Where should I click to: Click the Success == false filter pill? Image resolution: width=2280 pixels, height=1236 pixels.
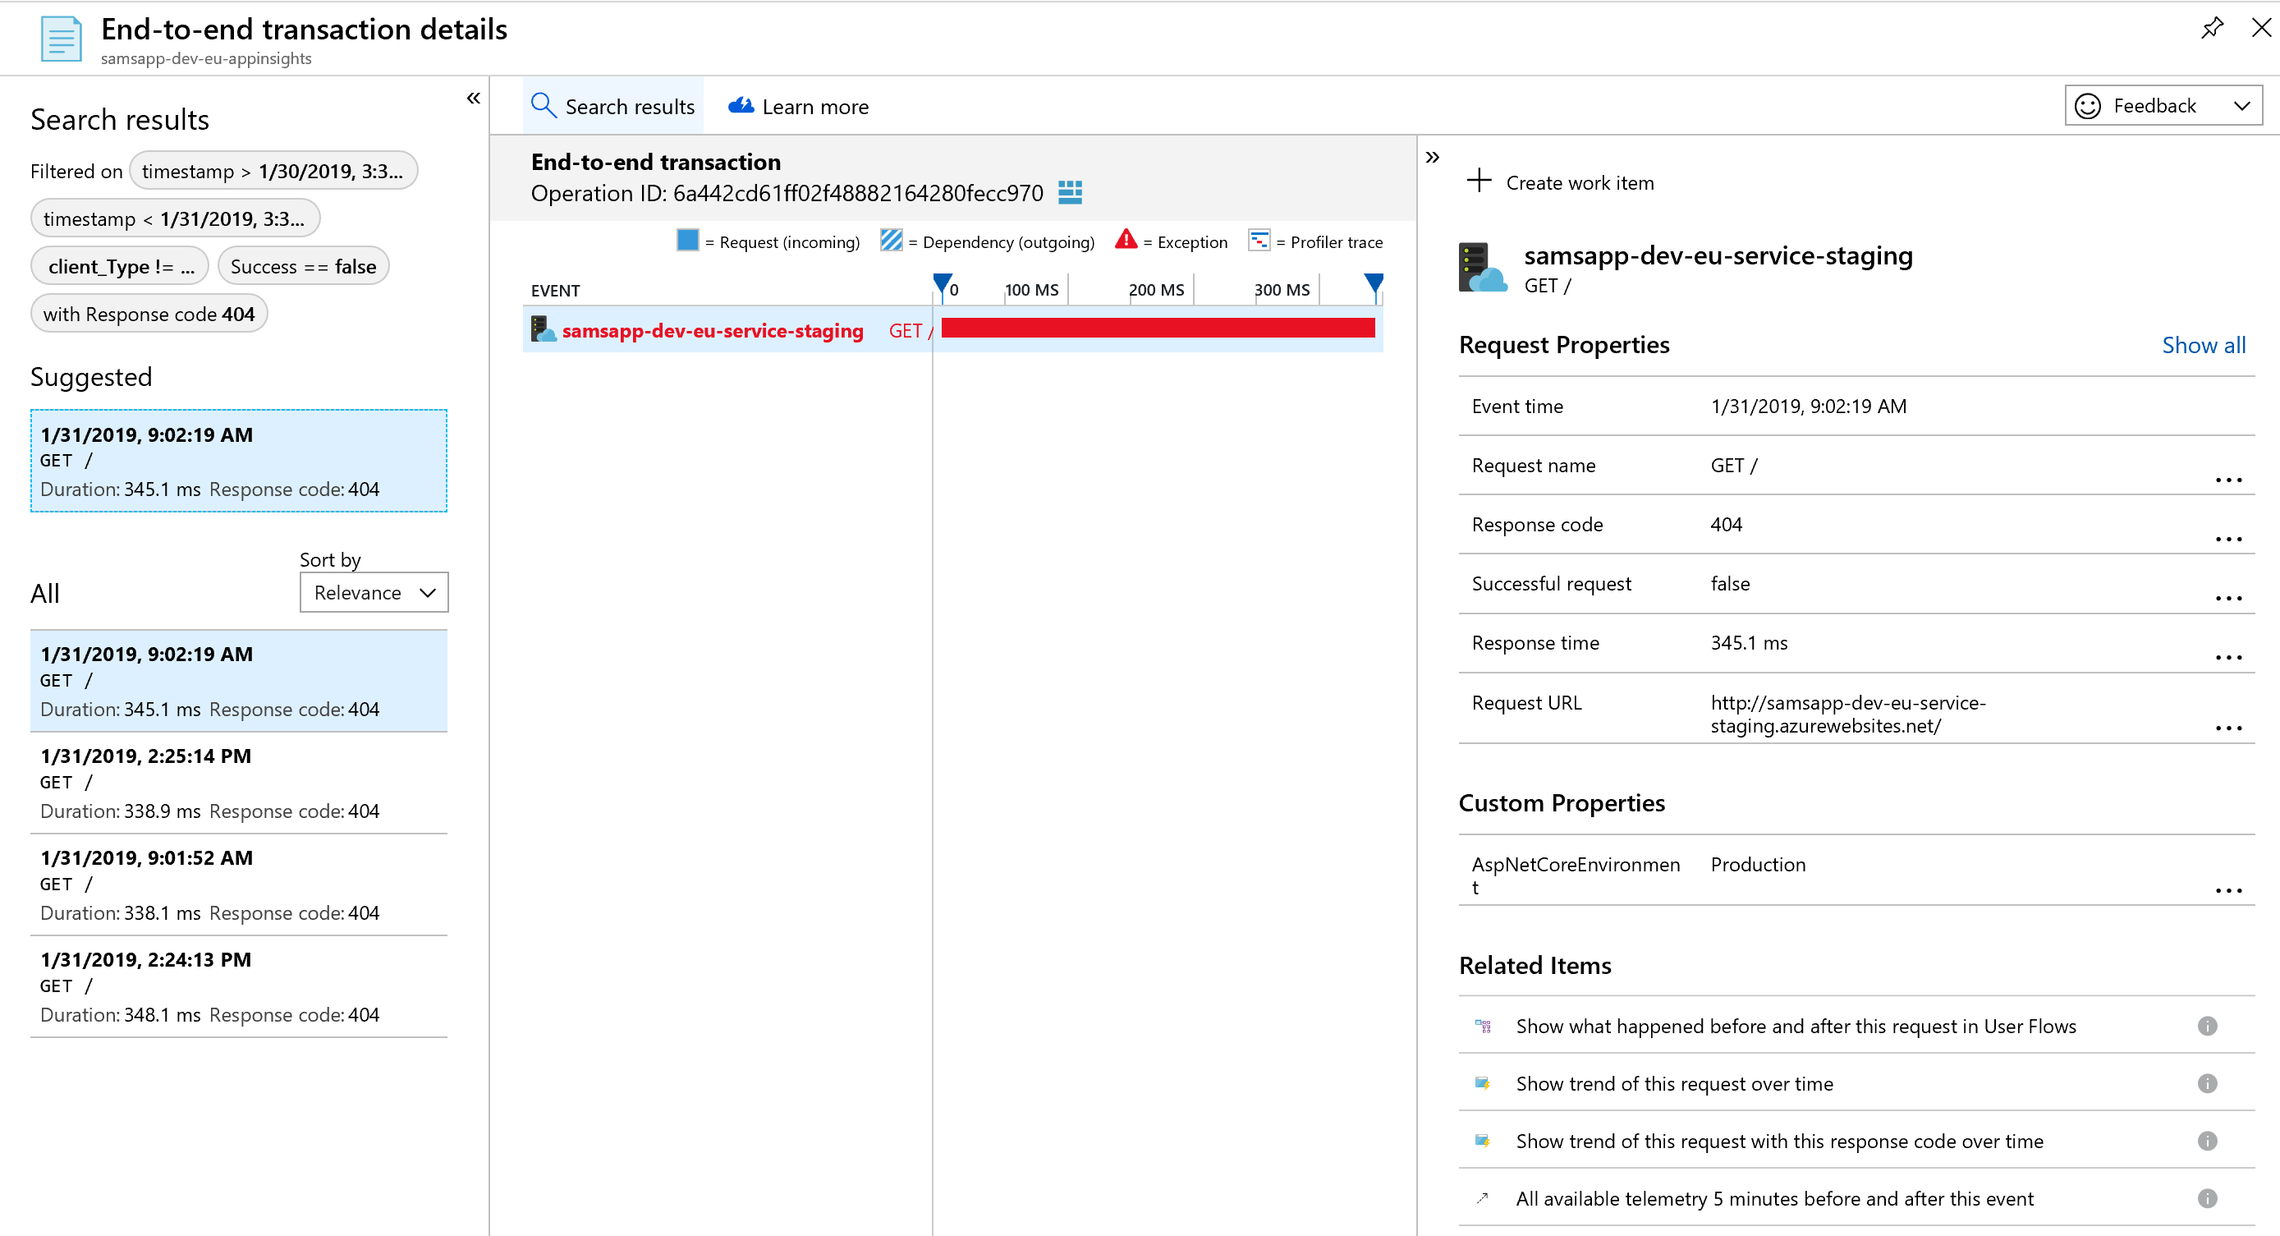(303, 267)
